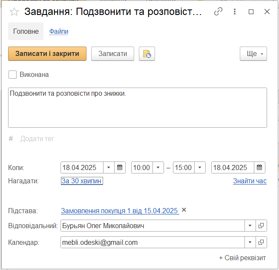
Task: Click Записати і закрити button
Action: tap(47, 54)
